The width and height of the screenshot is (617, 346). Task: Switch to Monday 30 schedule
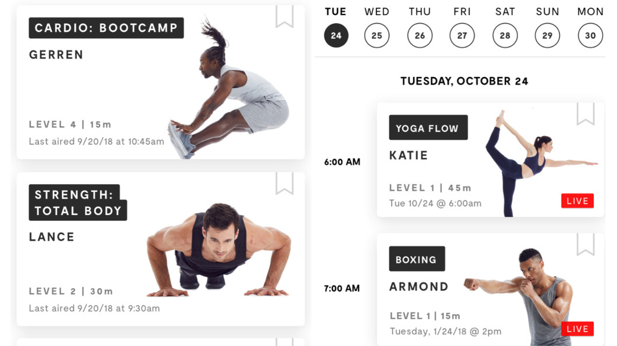click(x=590, y=35)
